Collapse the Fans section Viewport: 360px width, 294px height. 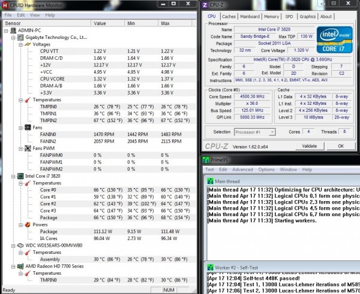point(20,128)
